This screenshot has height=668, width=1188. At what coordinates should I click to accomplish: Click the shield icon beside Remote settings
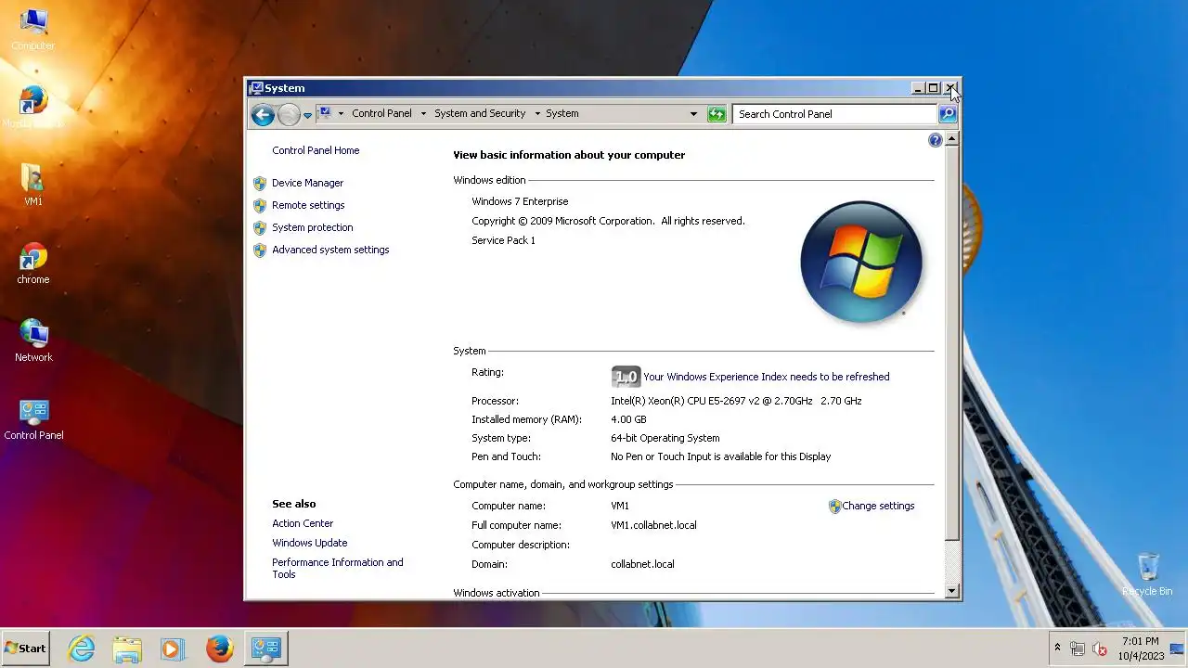(260, 205)
